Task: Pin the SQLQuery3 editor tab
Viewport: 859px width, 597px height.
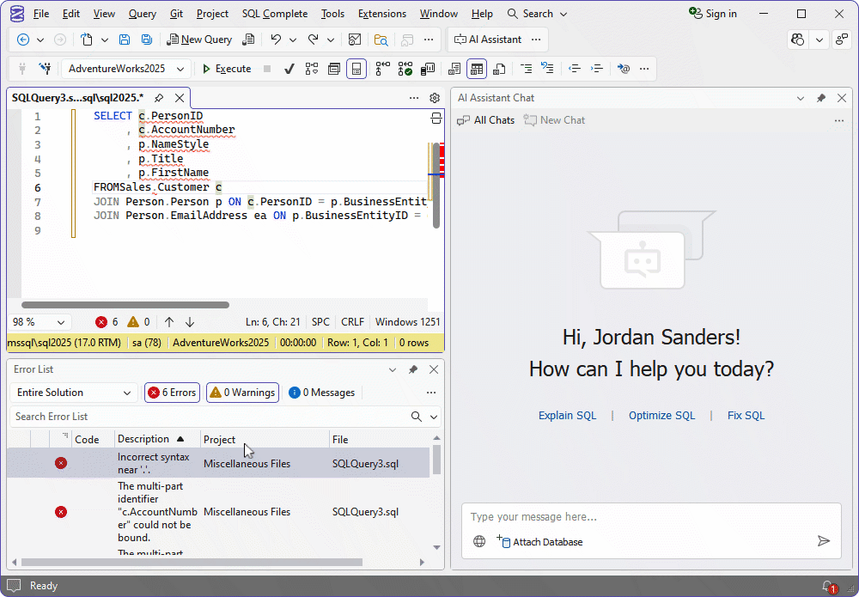Action: (x=159, y=98)
